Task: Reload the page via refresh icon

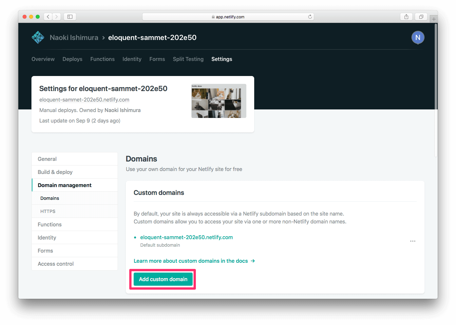Action: [310, 17]
